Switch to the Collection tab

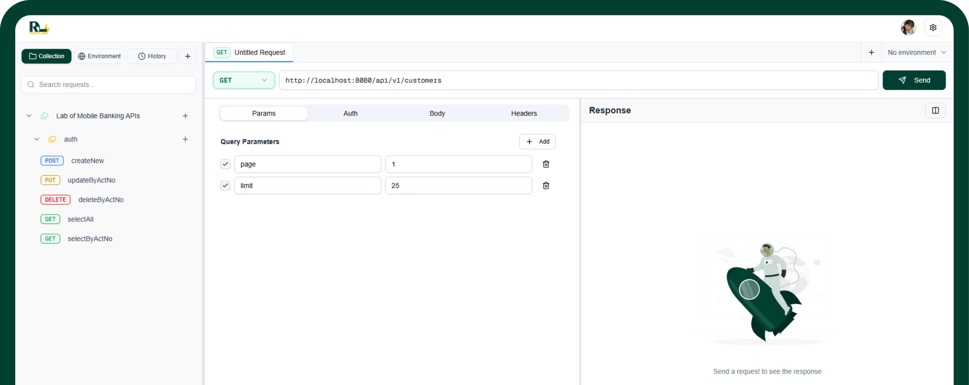(46, 56)
